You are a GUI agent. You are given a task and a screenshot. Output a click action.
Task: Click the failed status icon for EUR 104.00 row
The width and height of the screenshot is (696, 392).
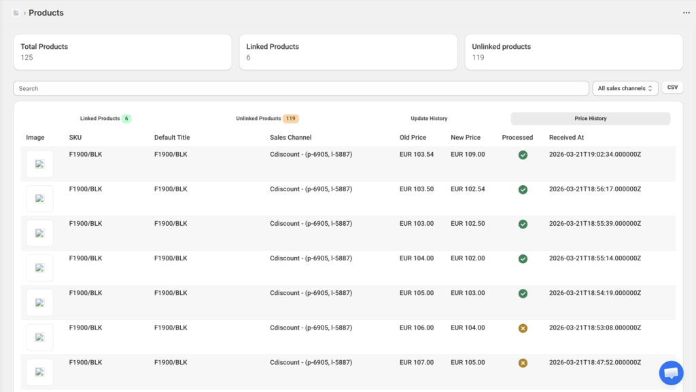coord(523,328)
